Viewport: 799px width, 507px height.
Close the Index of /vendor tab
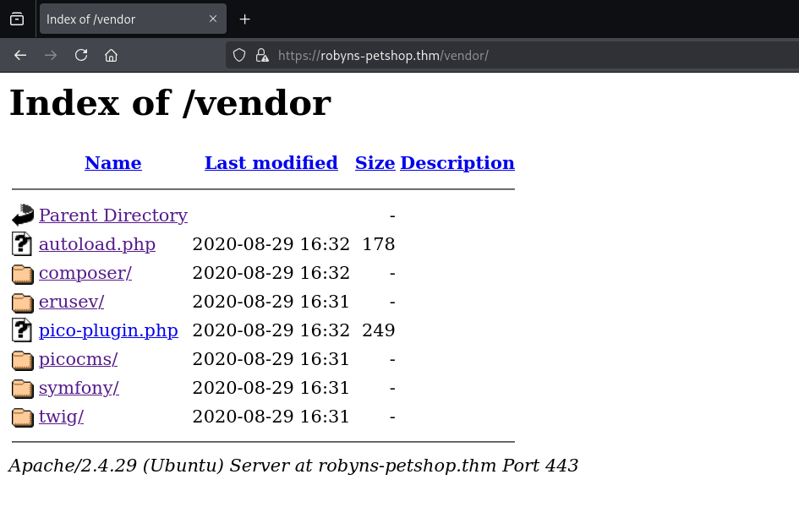coord(213,19)
